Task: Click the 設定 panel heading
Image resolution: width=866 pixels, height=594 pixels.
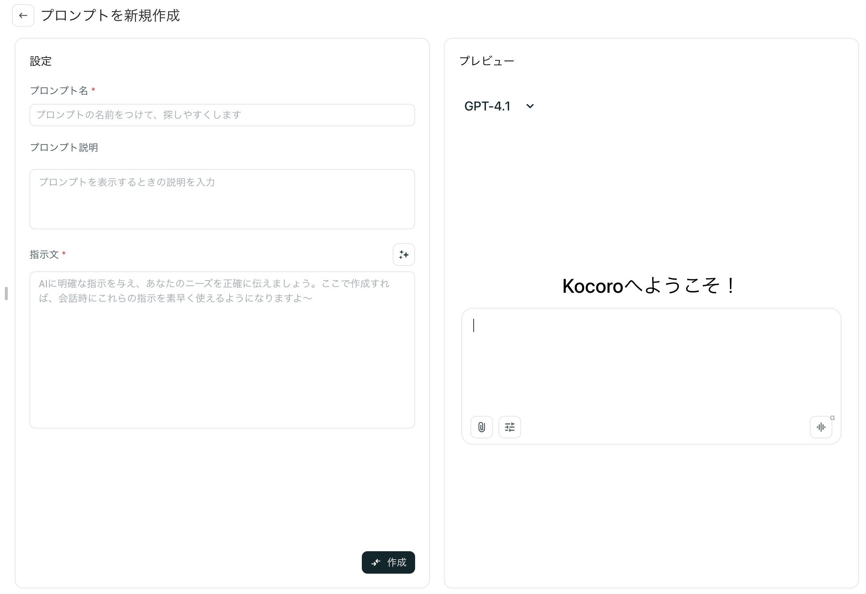Action: (41, 61)
